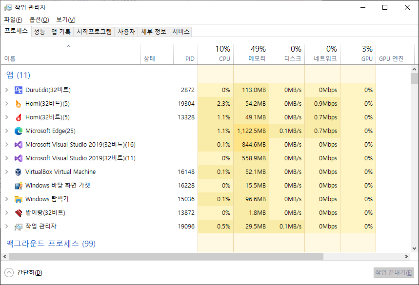
Task: Click the vertical scrollbar thumb
Action: (x=414, y=79)
